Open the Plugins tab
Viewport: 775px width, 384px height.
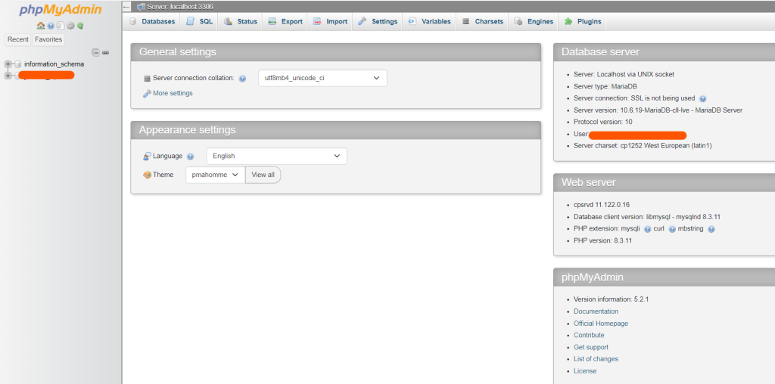[583, 22]
